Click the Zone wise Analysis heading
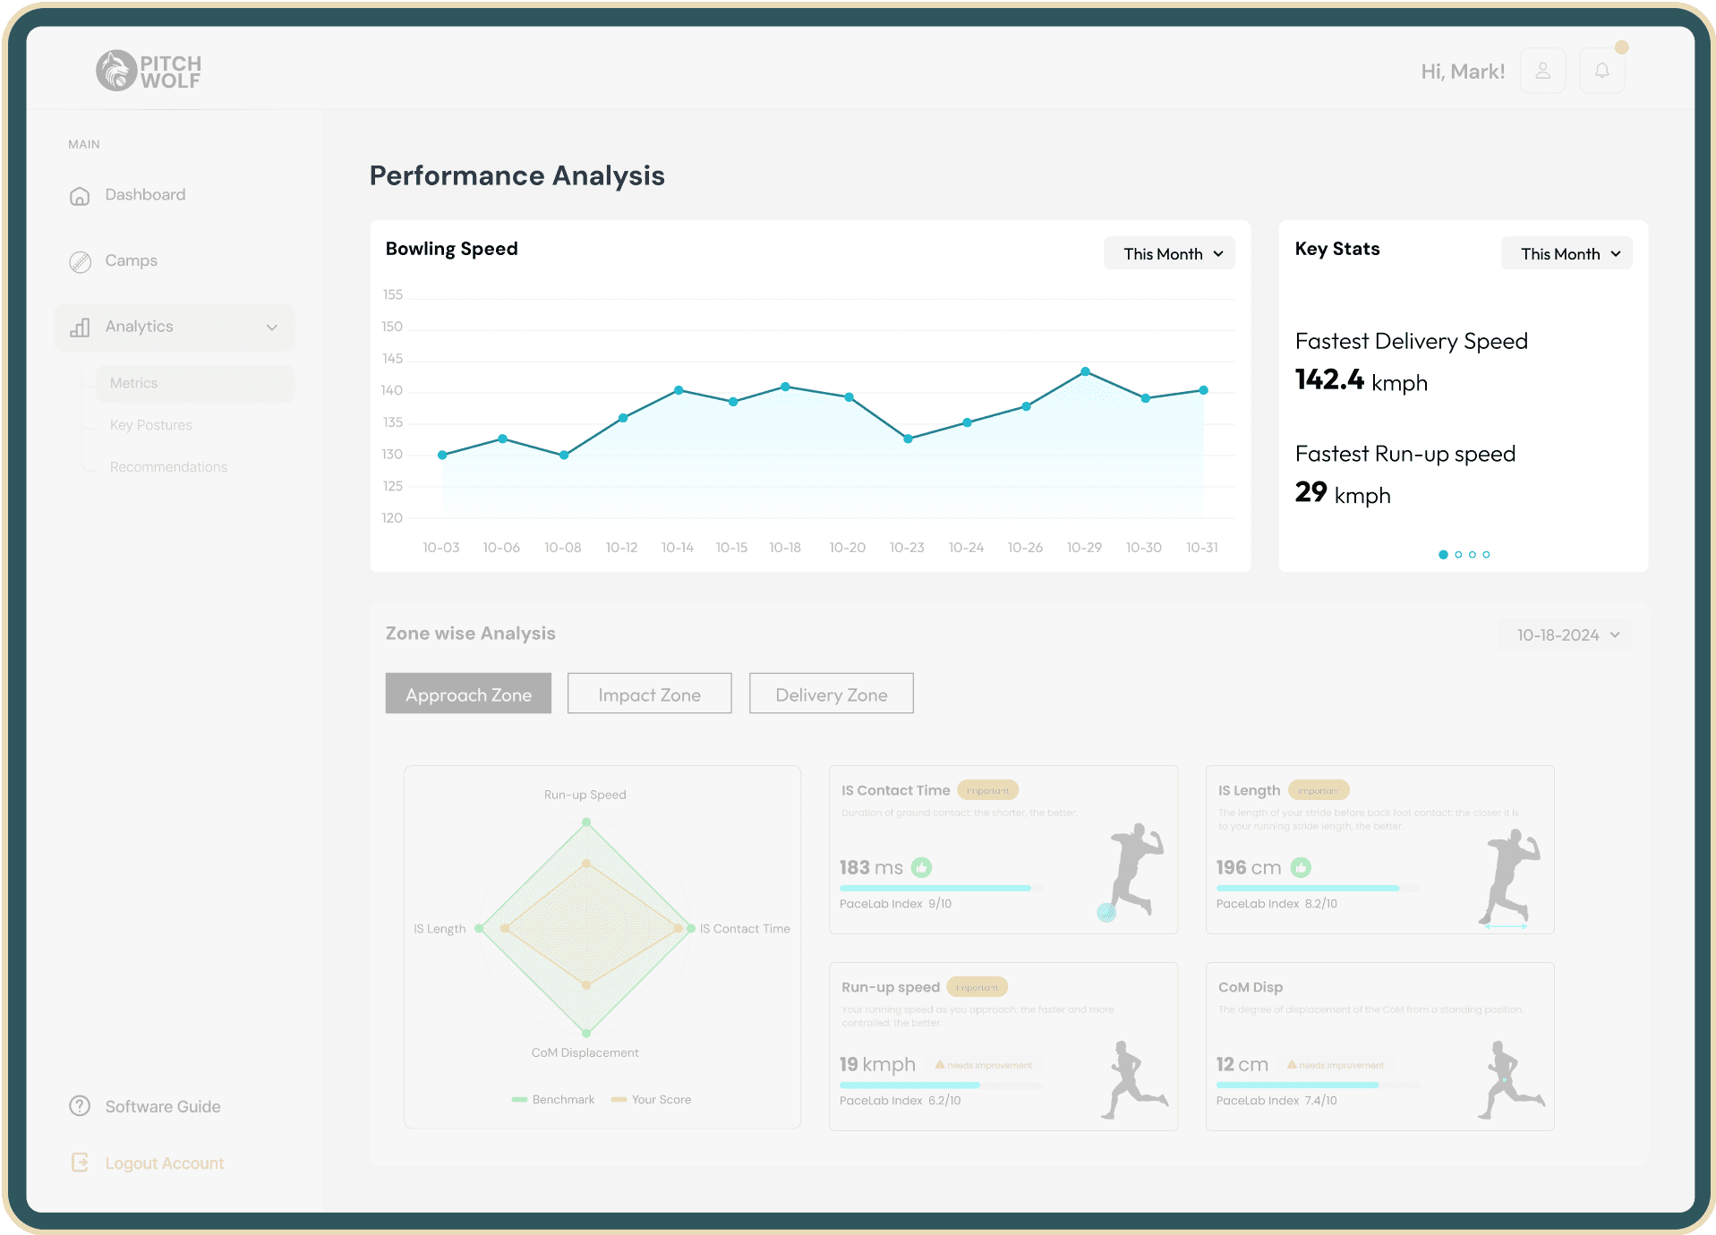This screenshot has height=1235, width=1716. pyautogui.click(x=471, y=634)
